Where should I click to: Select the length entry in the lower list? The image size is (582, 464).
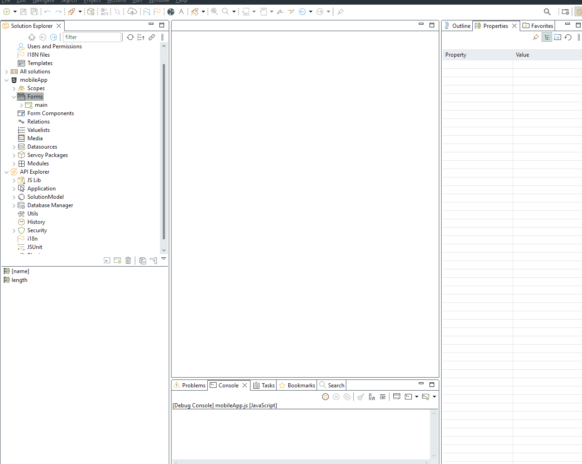tap(19, 280)
